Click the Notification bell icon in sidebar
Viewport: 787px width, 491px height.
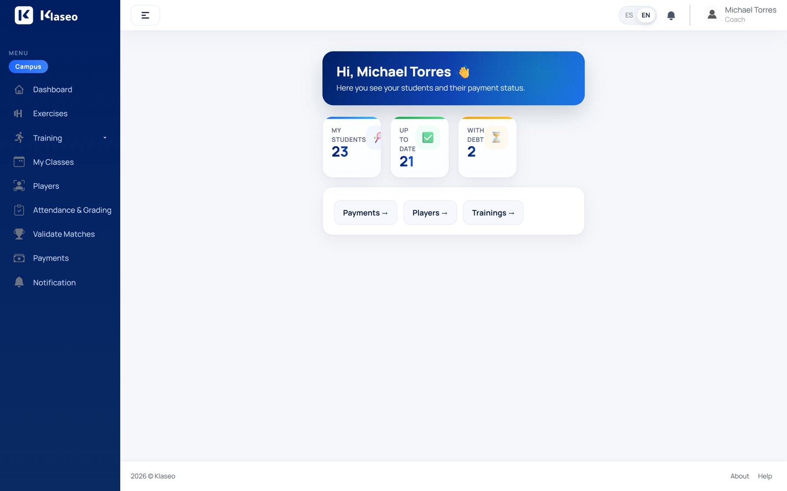(x=19, y=282)
